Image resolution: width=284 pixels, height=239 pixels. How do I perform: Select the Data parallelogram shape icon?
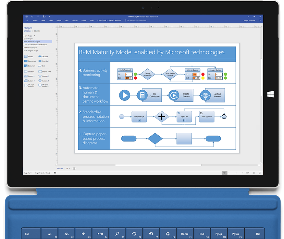pyautogui.click(x=40, y=66)
